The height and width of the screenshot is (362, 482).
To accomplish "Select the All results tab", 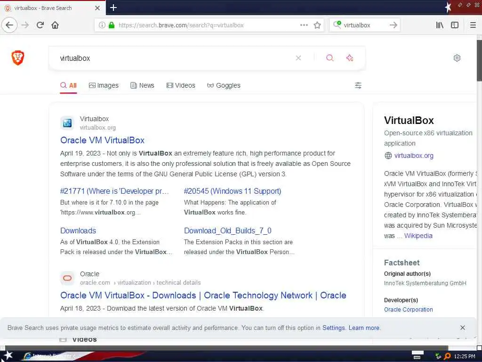I will point(68,85).
